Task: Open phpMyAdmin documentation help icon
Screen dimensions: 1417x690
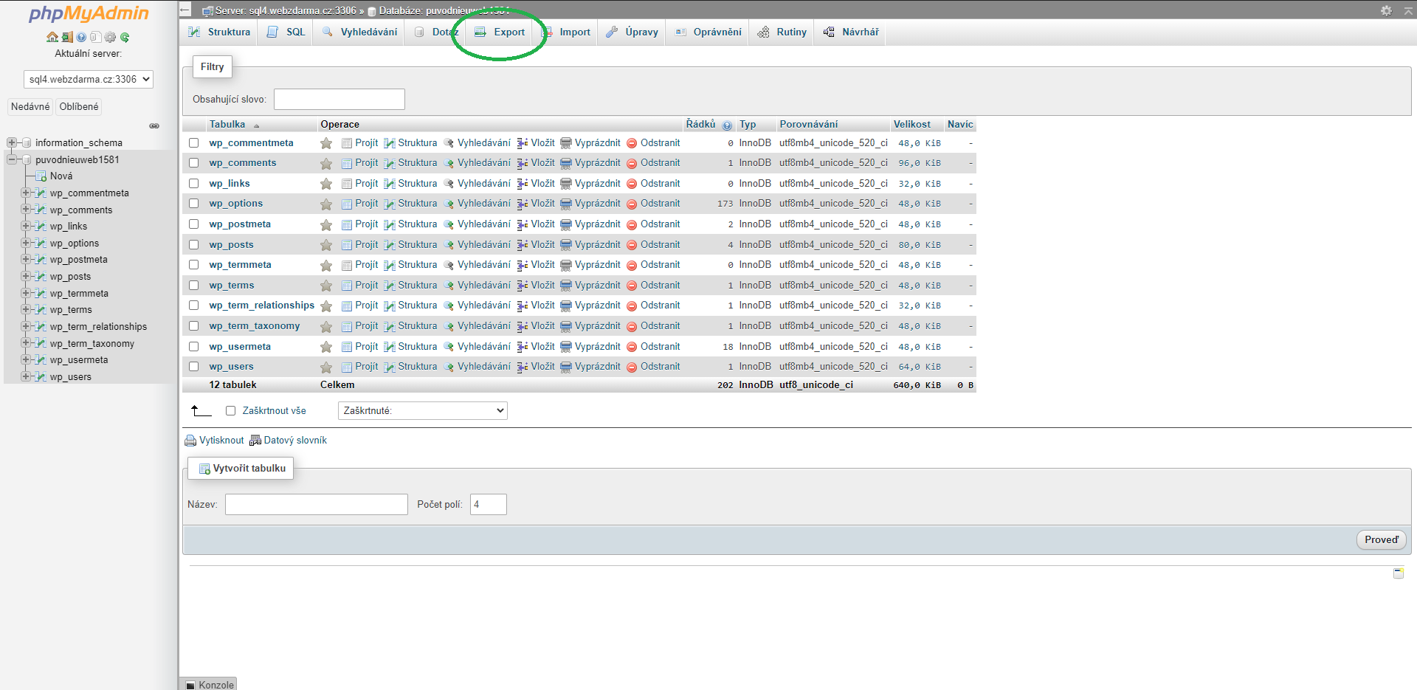Action: pyautogui.click(x=81, y=37)
